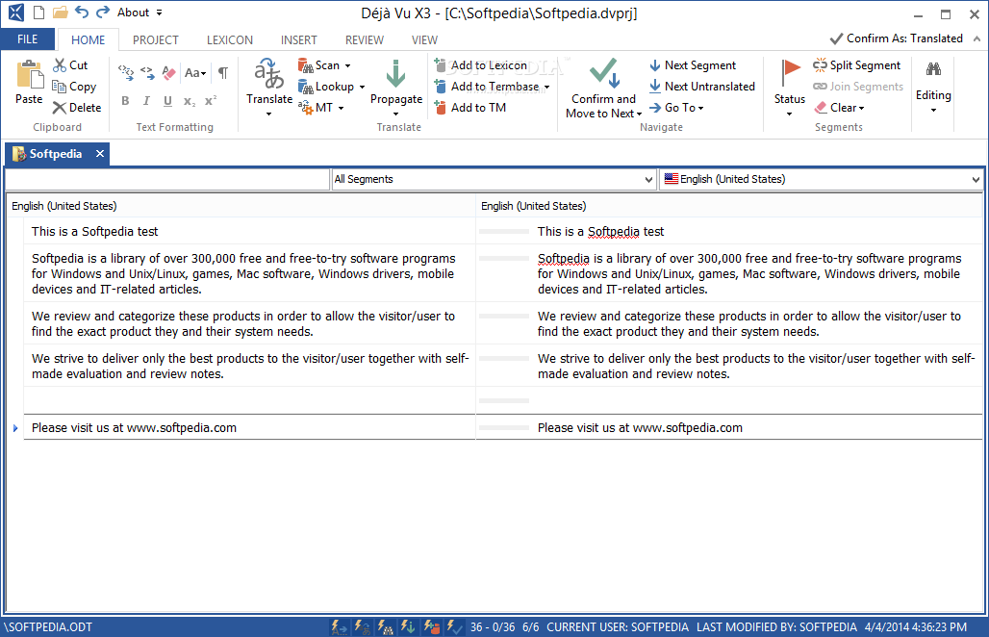Switch to the LEXICON ribbon tab
This screenshot has width=989, height=637.
click(230, 39)
